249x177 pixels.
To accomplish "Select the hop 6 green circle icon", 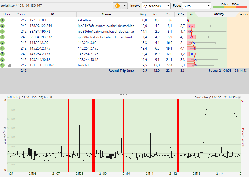I will click(x=3, y=48).
